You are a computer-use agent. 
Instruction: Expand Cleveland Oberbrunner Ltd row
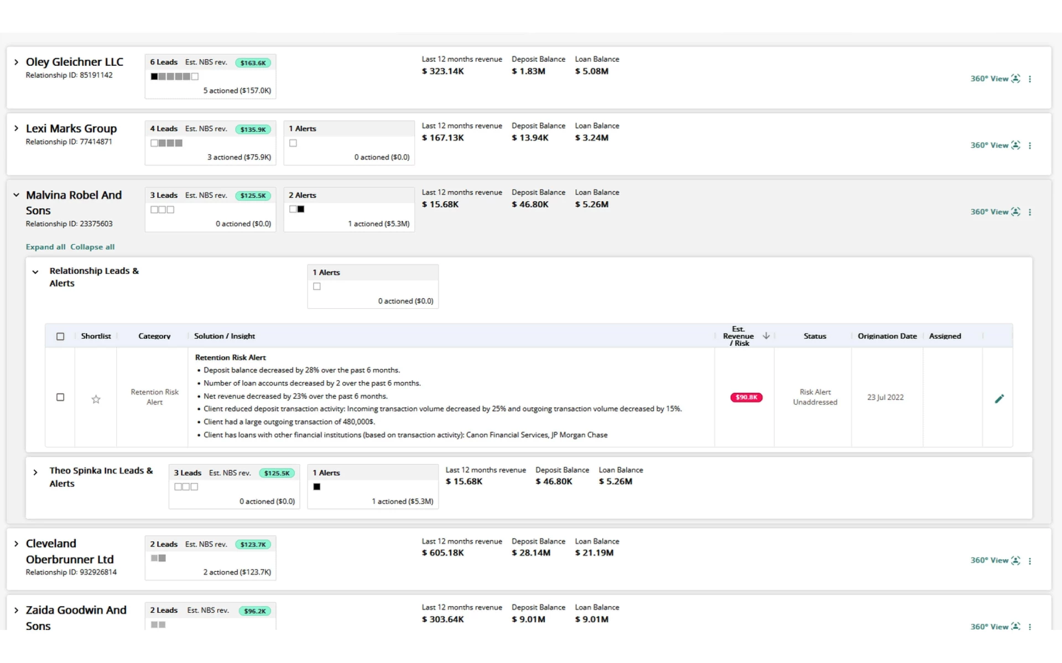[x=16, y=544]
